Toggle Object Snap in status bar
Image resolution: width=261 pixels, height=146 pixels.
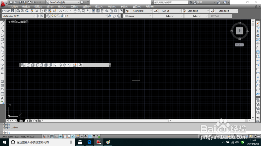coord(64,136)
